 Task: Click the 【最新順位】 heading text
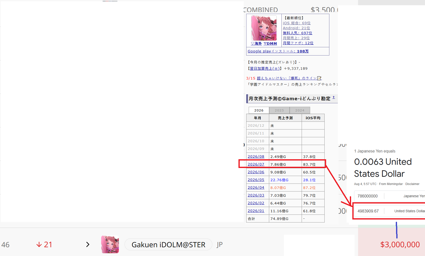294,18
